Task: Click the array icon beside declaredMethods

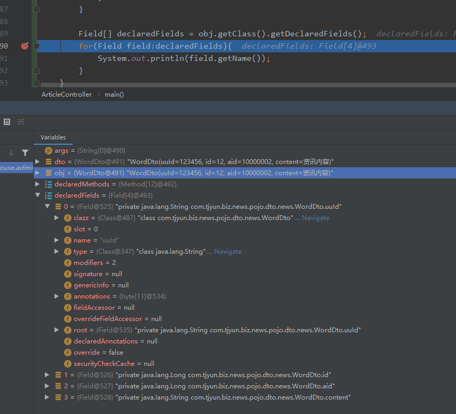Action: [48, 184]
